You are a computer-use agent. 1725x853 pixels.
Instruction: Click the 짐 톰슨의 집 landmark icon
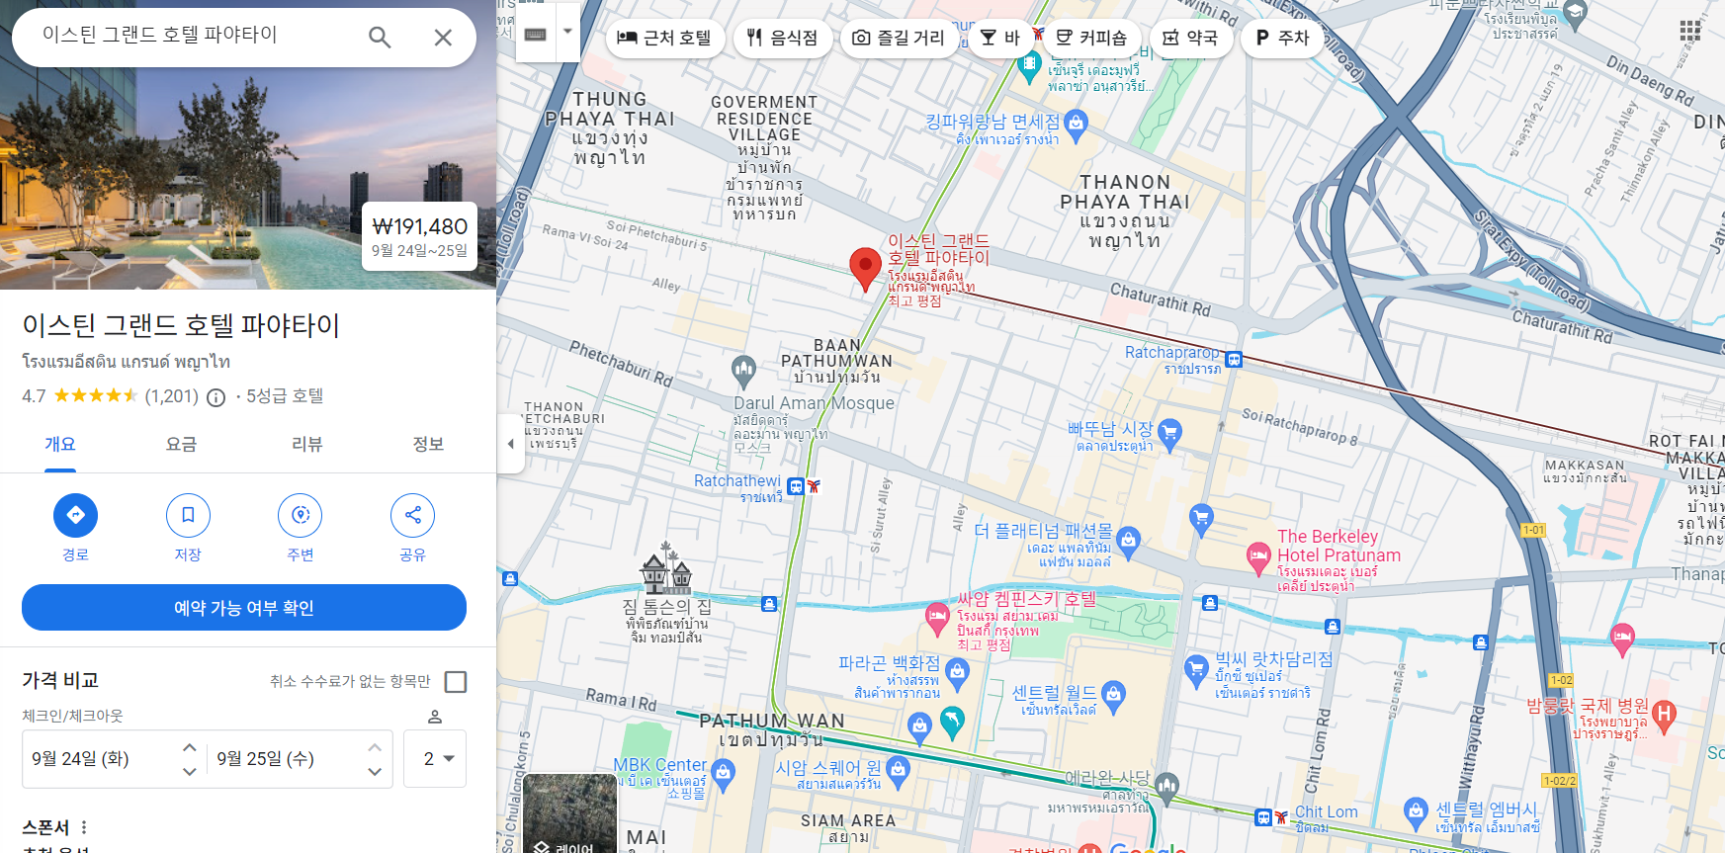[x=666, y=568]
